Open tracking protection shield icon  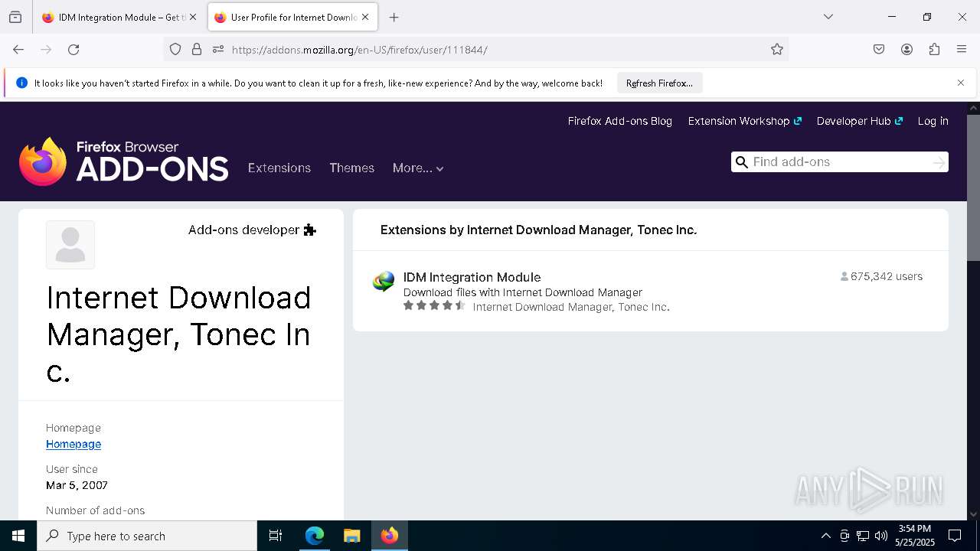pos(175,50)
